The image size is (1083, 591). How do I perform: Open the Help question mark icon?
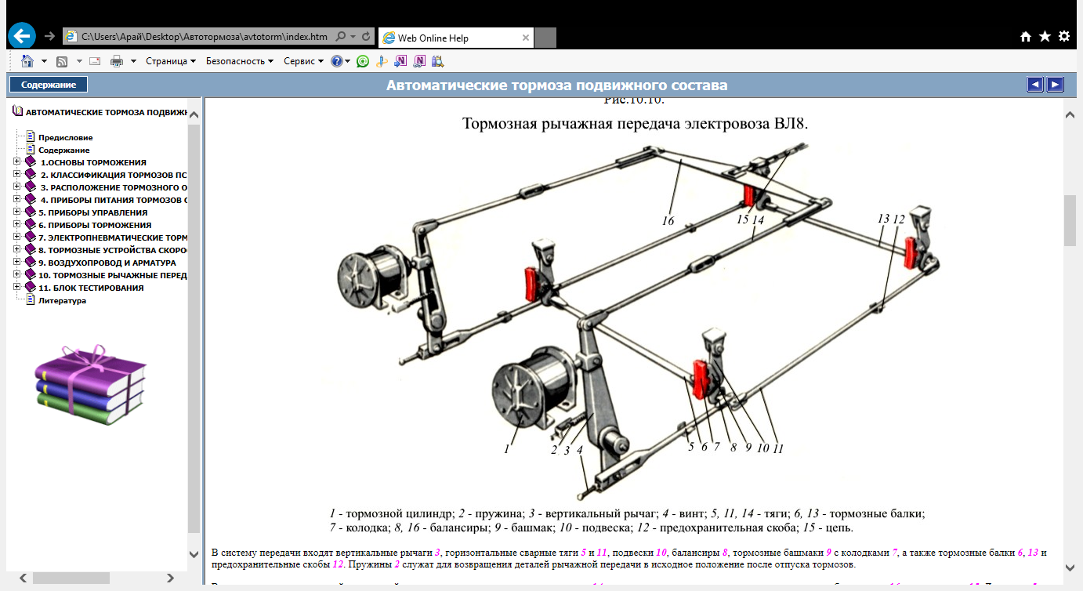[336, 60]
